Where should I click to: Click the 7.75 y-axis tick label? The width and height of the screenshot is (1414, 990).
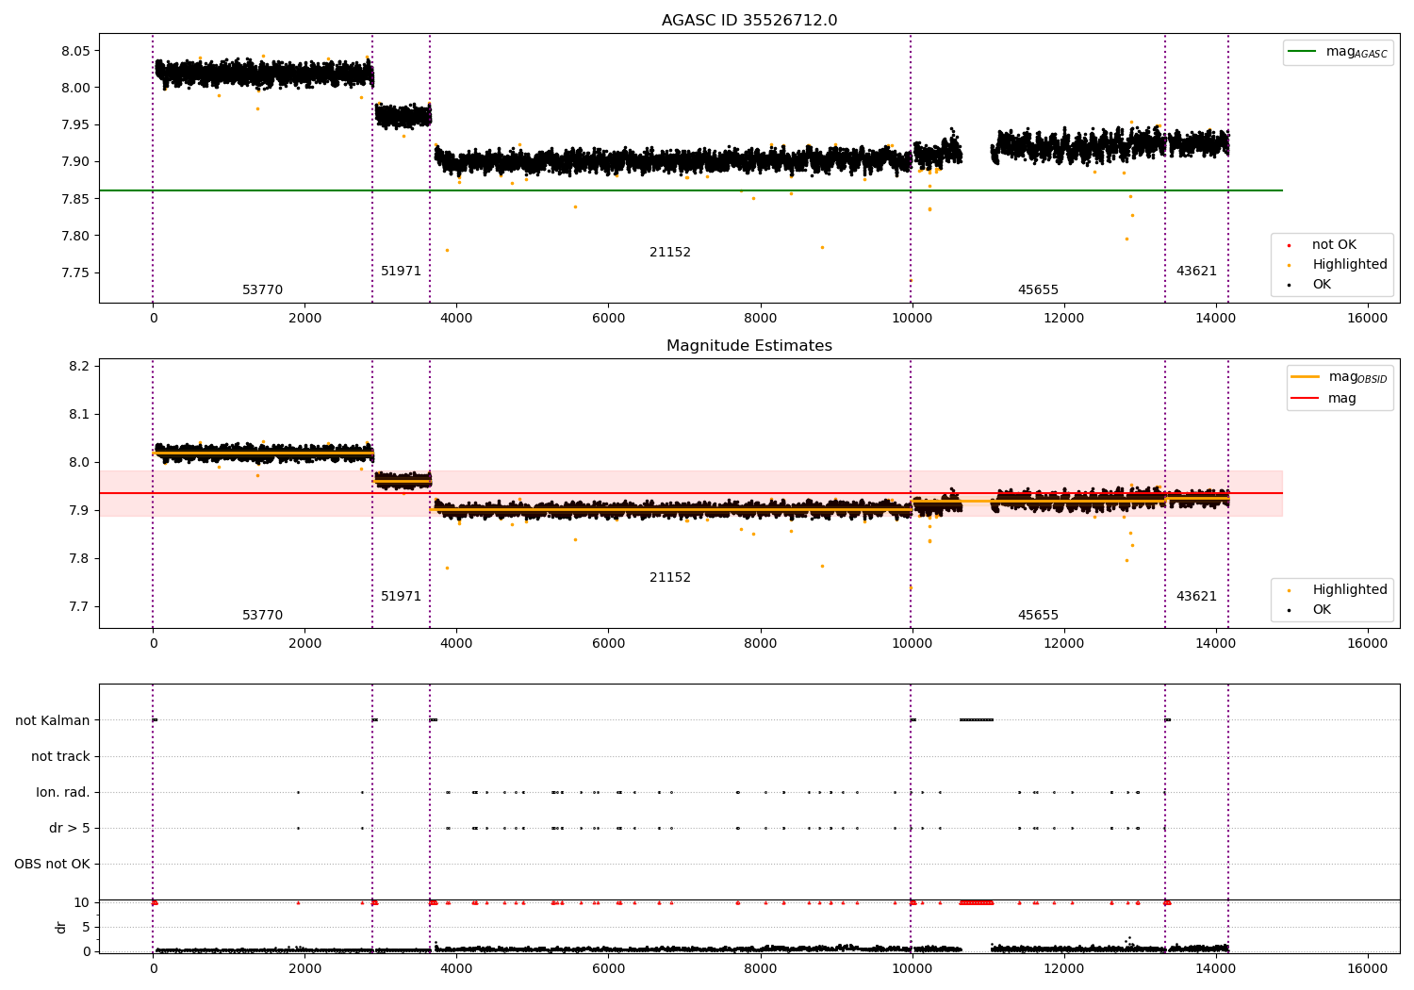pyautogui.click(x=74, y=272)
